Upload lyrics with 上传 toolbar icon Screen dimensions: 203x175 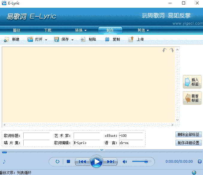click(x=131, y=39)
